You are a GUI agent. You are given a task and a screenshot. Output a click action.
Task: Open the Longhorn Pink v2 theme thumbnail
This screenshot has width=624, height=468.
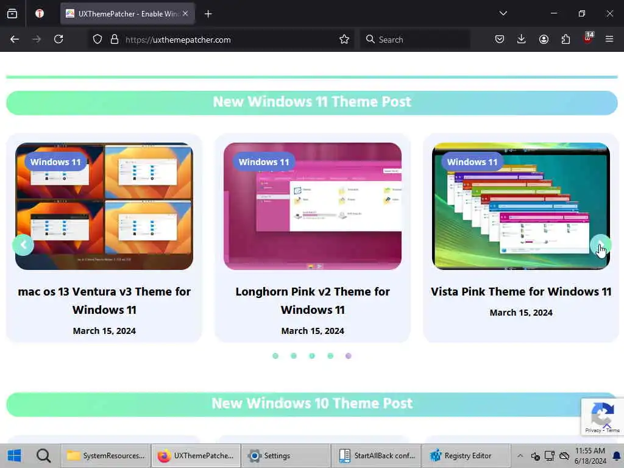(x=313, y=206)
